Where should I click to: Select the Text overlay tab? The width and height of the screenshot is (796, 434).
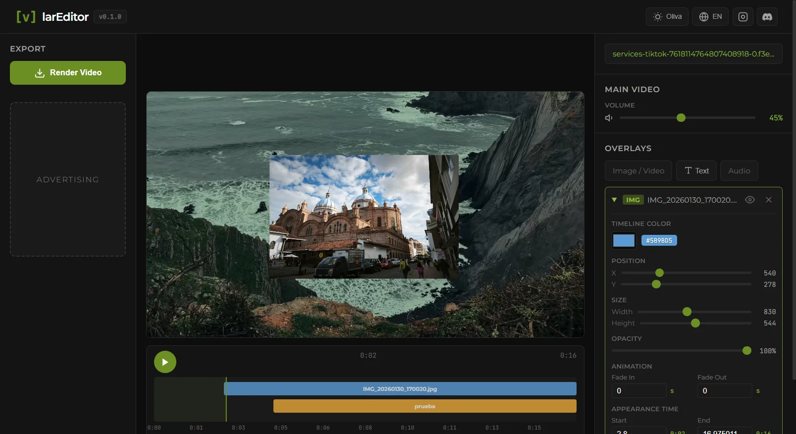pyautogui.click(x=696, y=171)
